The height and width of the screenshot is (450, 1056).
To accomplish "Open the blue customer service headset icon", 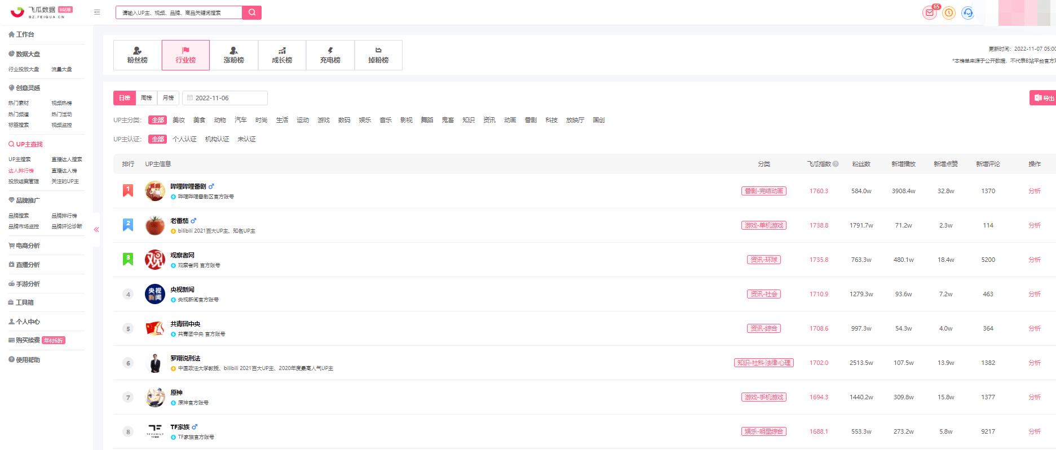I will 967,12.
